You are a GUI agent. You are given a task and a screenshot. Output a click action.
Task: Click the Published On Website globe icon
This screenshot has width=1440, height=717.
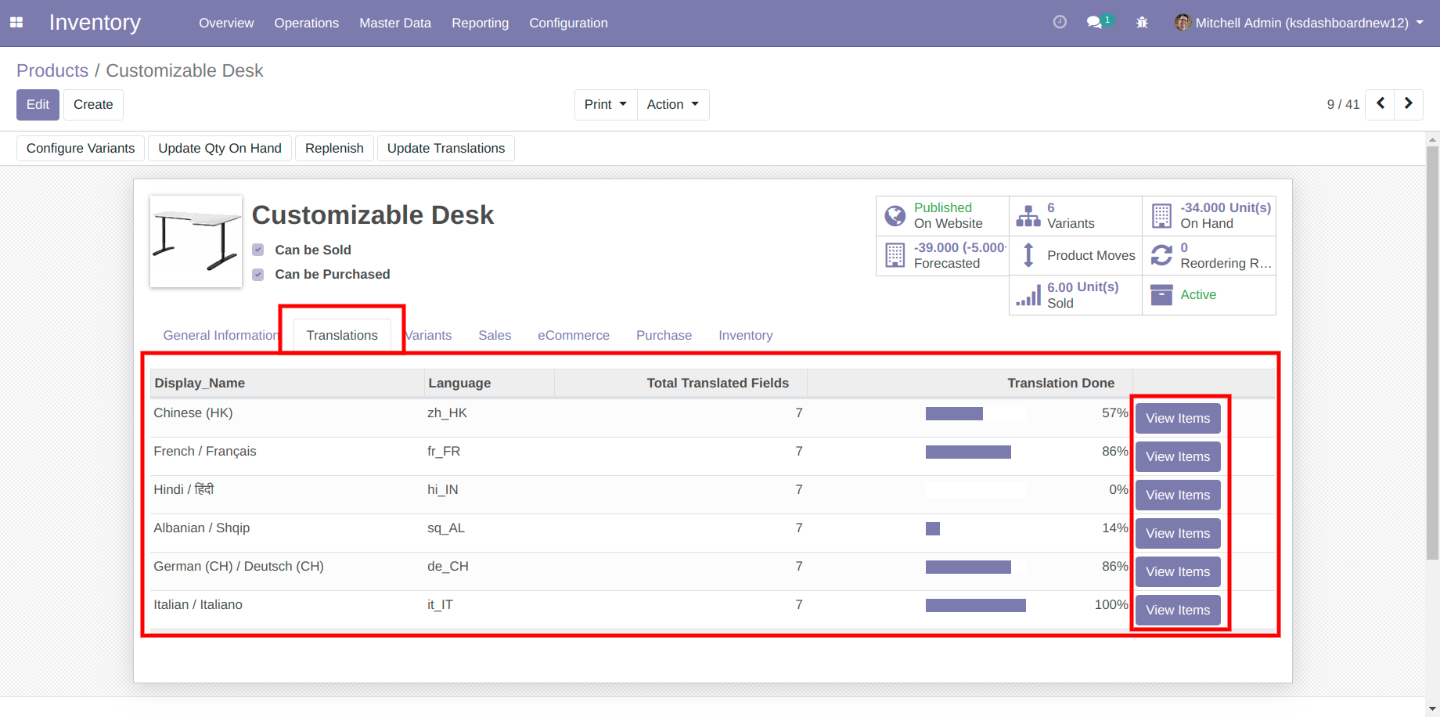click(895, 215)
